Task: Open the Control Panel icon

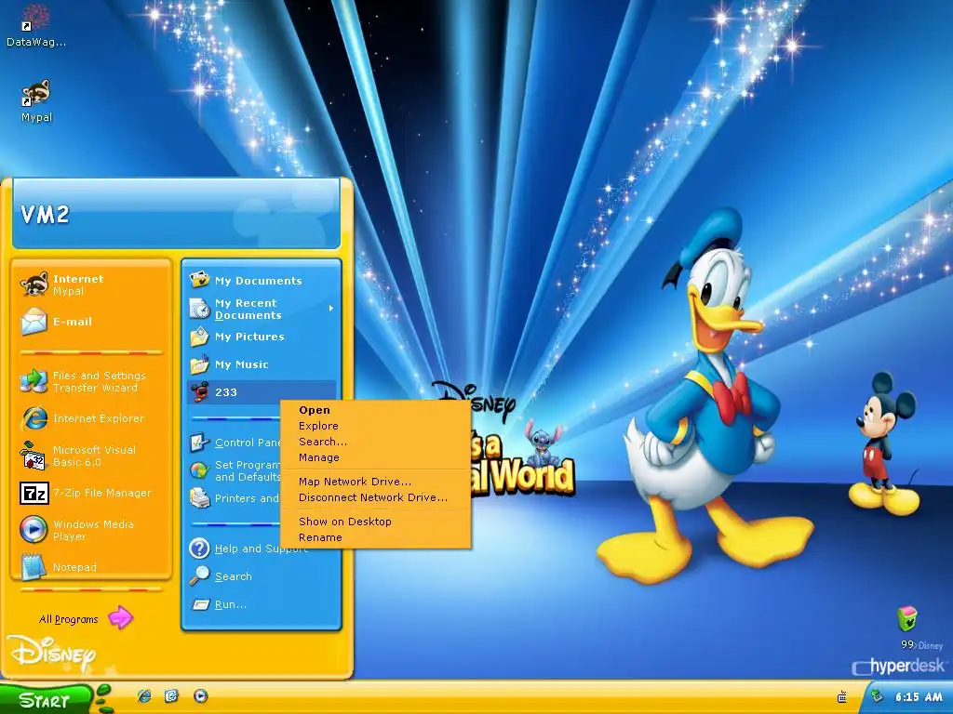Action: click(199, 443)
